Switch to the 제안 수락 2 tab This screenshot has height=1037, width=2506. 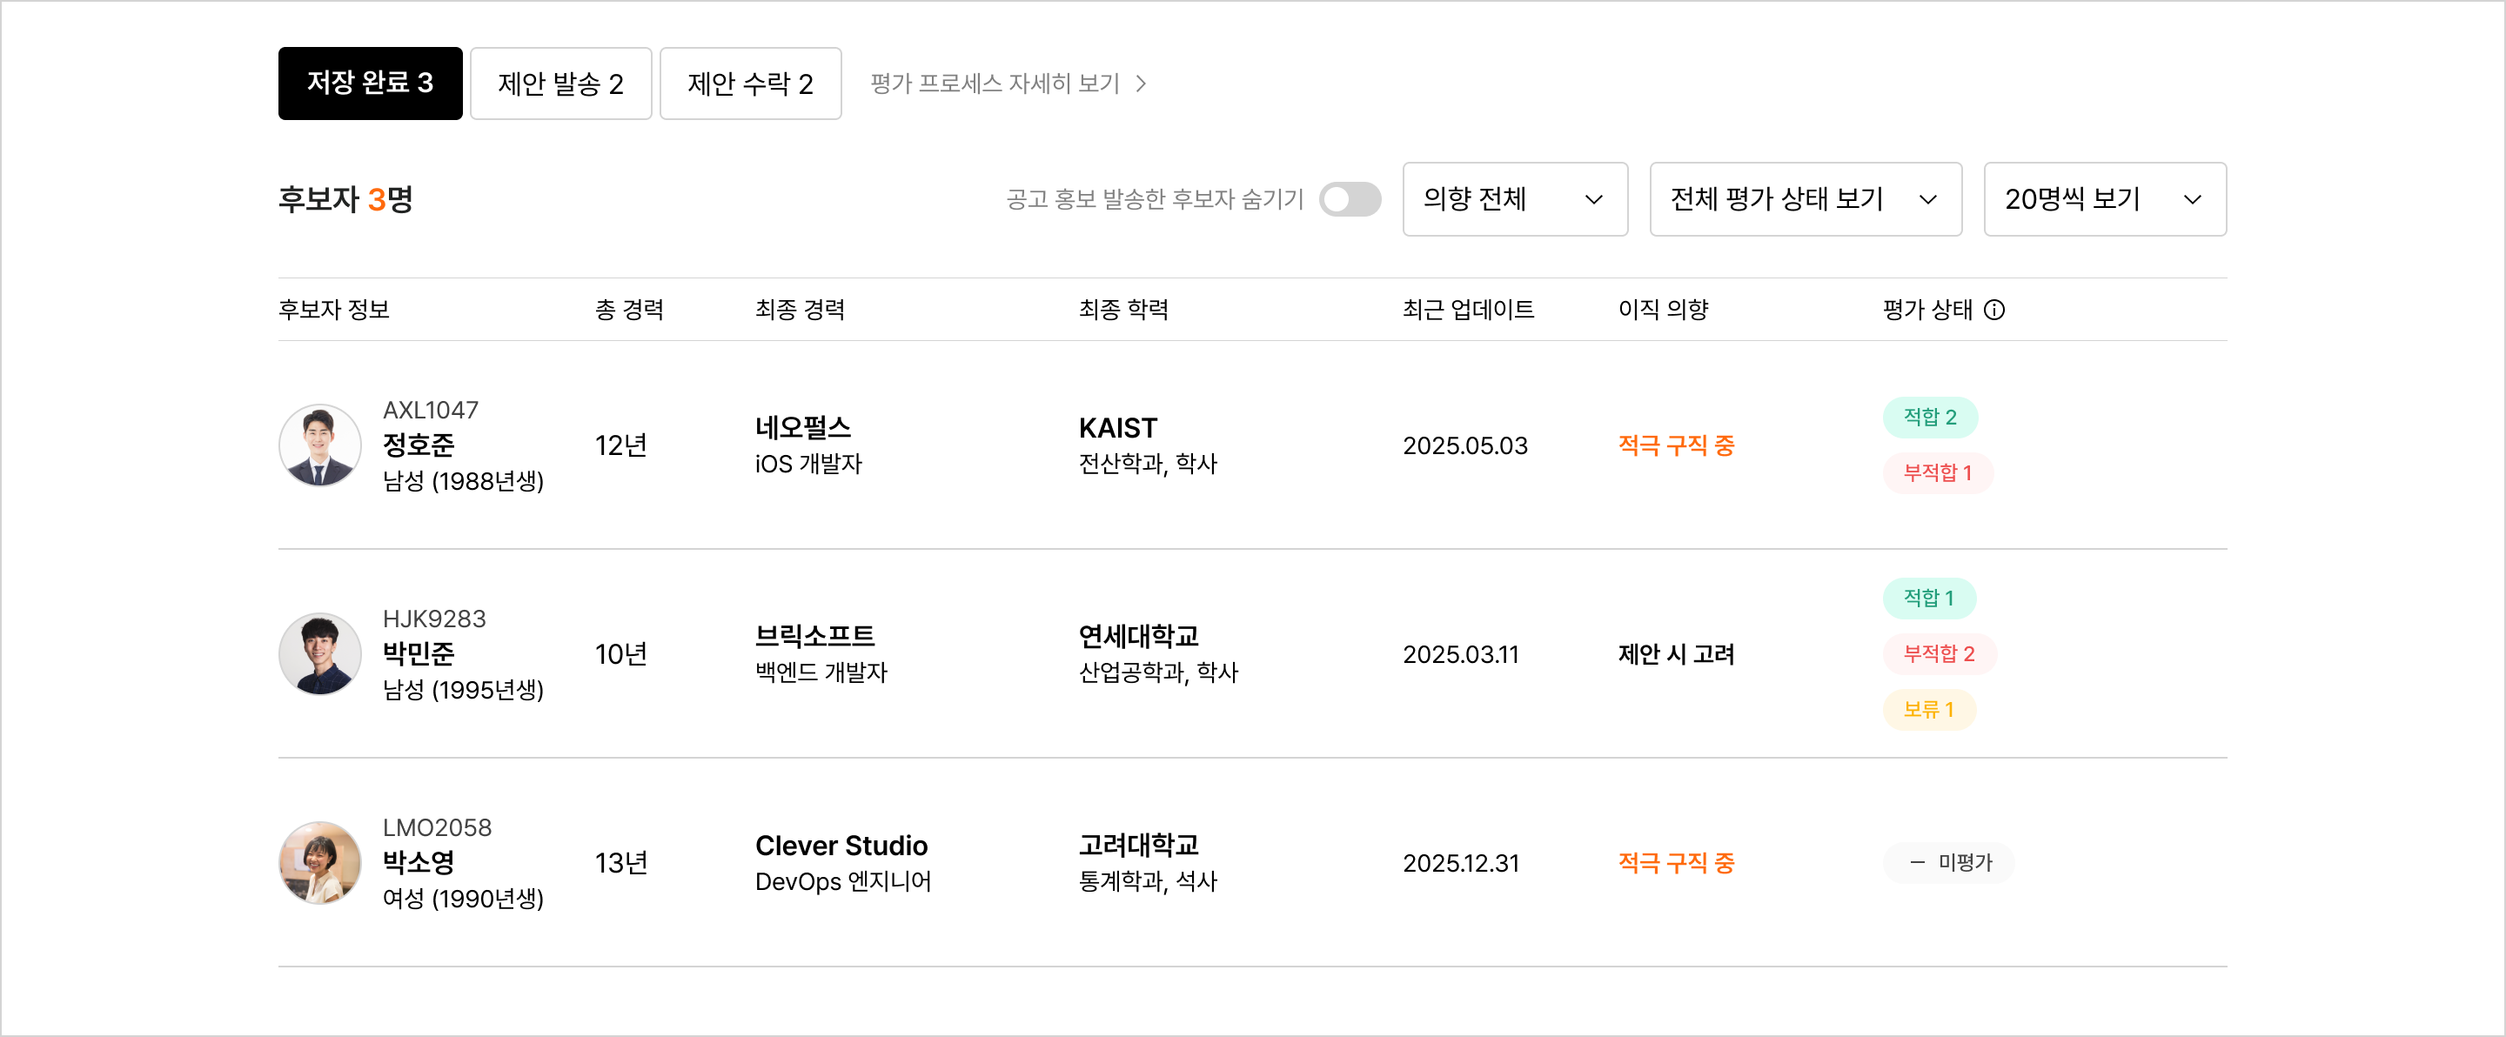[750, 84]
